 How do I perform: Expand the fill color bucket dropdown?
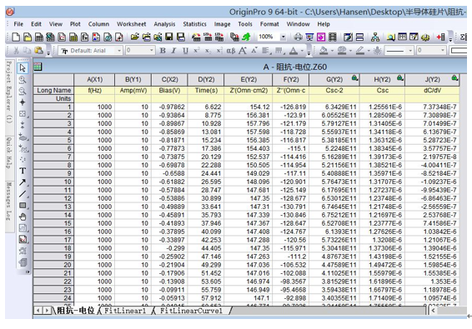[332, 51]
